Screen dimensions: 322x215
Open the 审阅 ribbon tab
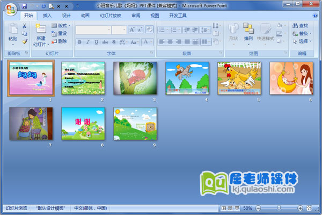[x=136, y=16]
